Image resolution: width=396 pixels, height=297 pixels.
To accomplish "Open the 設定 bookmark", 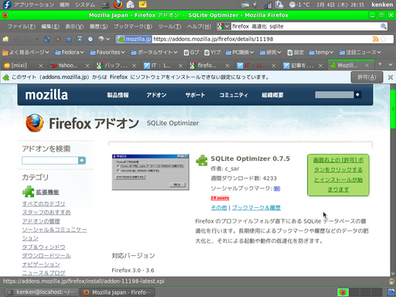I will pos(295,53).
